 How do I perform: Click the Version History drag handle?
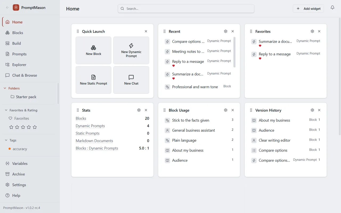coord(251,110)
